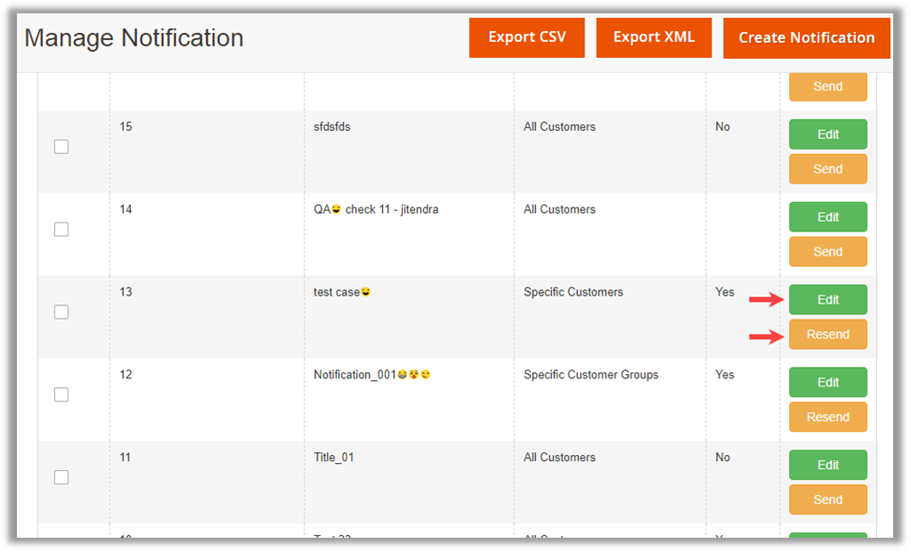Enable the checkbox for notification 12
This screenshot has width=911, height=552.
(61, 394)
